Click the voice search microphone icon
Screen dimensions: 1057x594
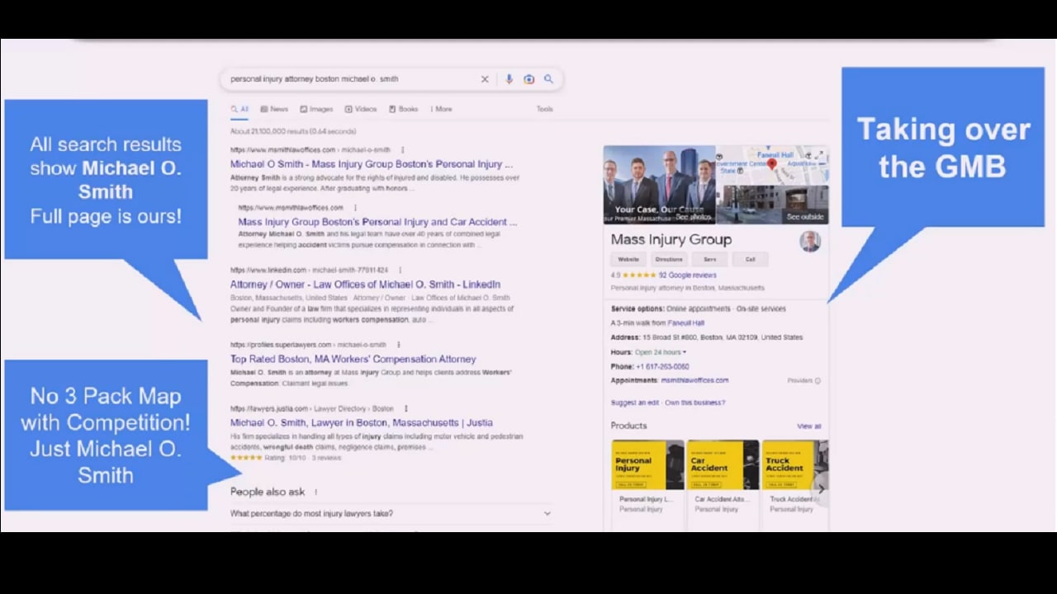(508, 79)
